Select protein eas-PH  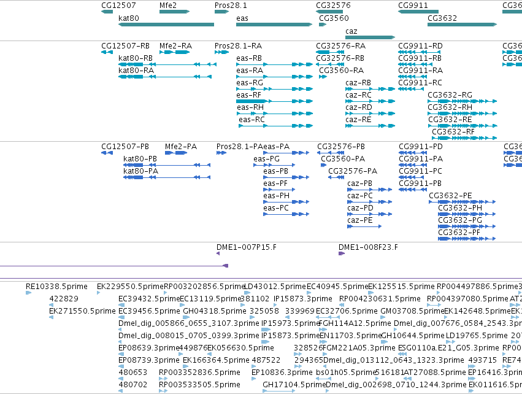pyautogui.click(x=276, y=196)
